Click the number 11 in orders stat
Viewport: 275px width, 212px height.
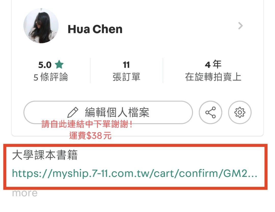(x=126, y=65)
